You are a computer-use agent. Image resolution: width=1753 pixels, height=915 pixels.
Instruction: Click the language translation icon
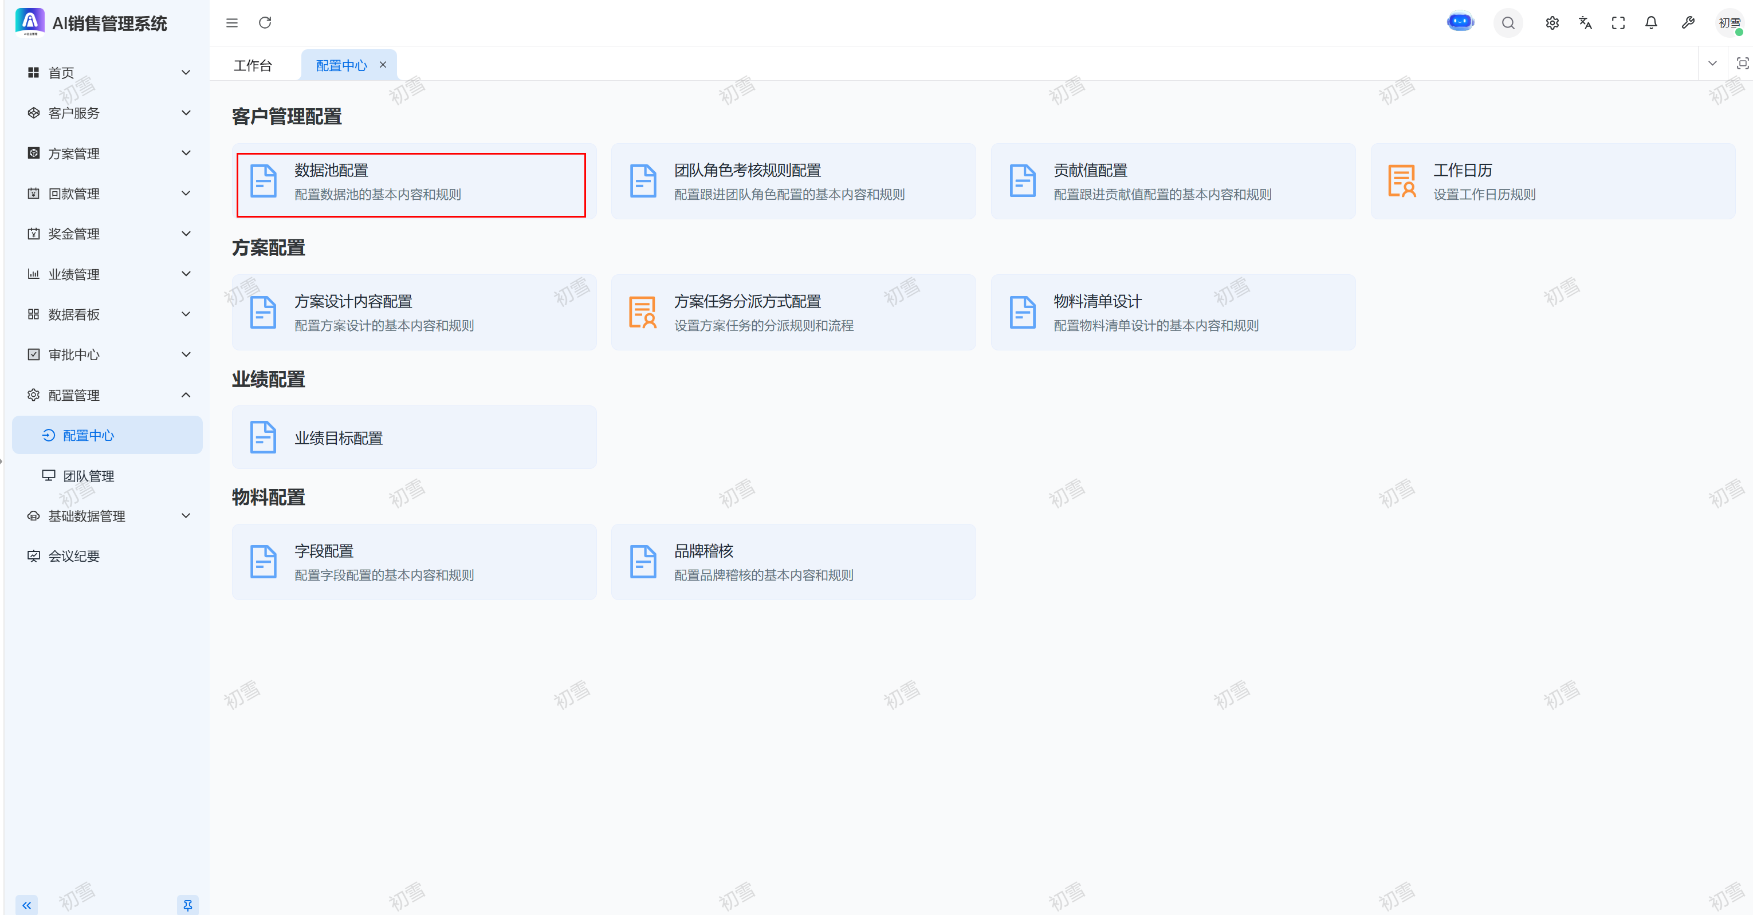point(1585,23)
